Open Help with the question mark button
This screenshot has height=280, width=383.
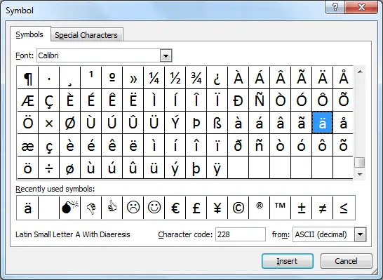click(335, 7)
